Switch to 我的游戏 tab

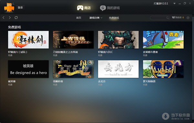tap(110, 8)
